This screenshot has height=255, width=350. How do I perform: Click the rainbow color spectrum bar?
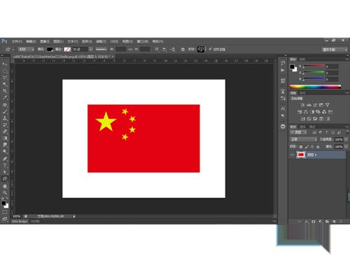pyautogui.click(x=315, y=87)
